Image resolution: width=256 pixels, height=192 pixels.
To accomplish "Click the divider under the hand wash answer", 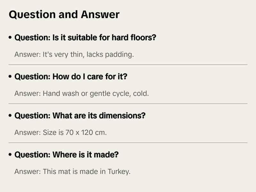I will [128, 104].
